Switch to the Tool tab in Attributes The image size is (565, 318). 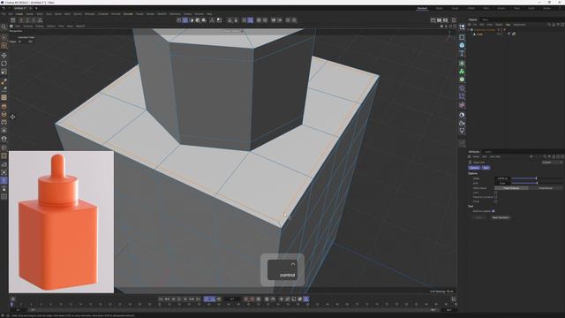pyautogui.click(x=486, y=168)
